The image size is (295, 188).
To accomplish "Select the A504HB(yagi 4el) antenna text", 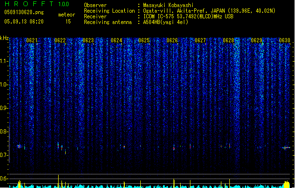I will [166, 22].
